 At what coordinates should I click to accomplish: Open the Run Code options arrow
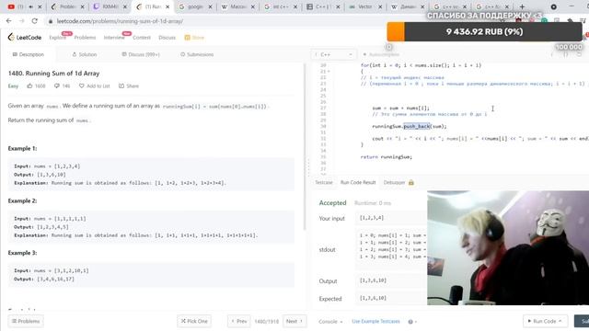point(560,321)
